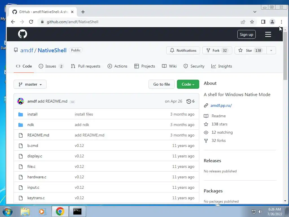Click the 'install files' commit message

click(84, 114)
